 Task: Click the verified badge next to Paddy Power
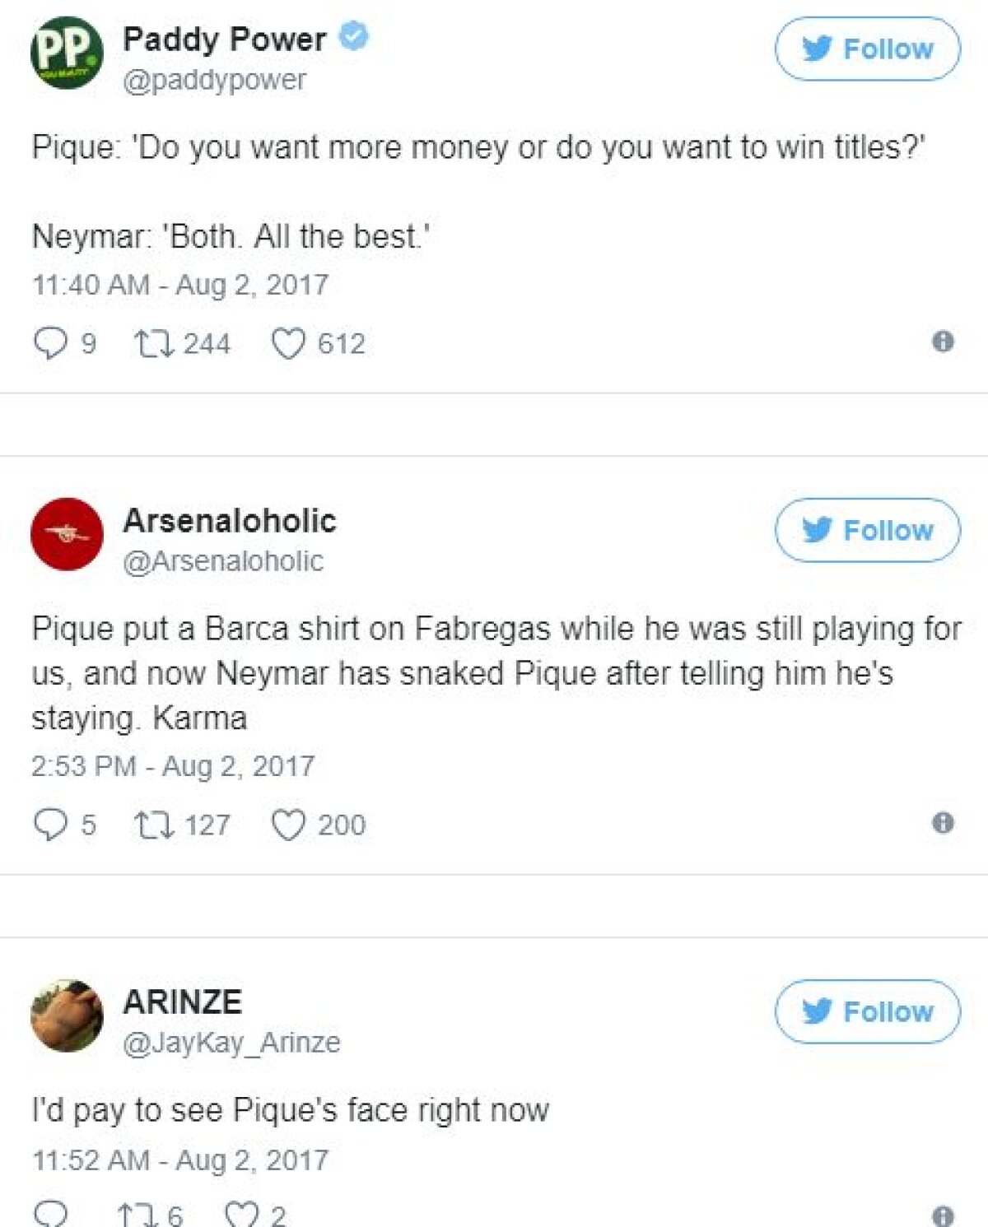click(354, 36)
